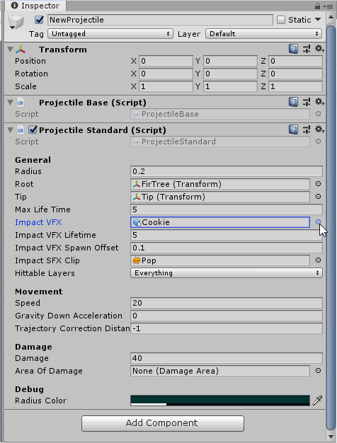The width and height of the screenshot is (337, 443).
Task: Click the Root field FirTree (Transform)
Action: (220, 184)
